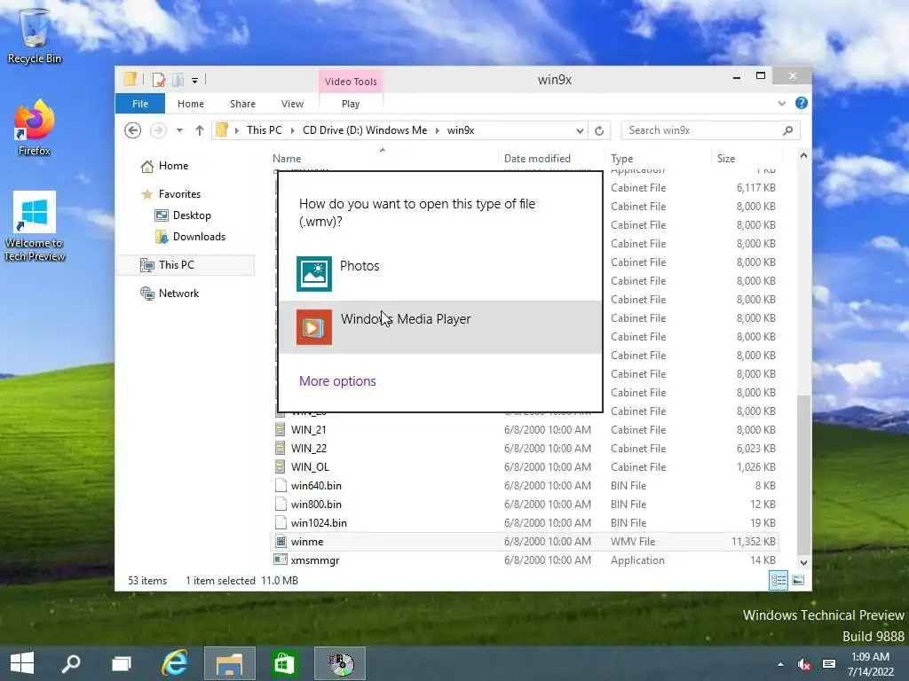Screen dimensions: 909x681
Task: Click the Properties quick access icon
Action: pos(158,79)
